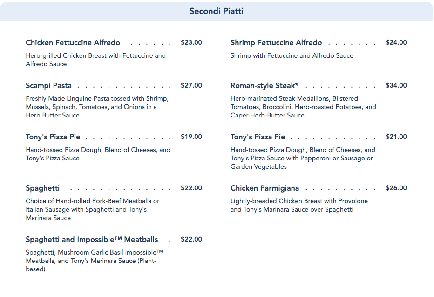Click the Freshly Made Linguine Pasta description
This screenshot has width=434, height=297.
point(97,107)
